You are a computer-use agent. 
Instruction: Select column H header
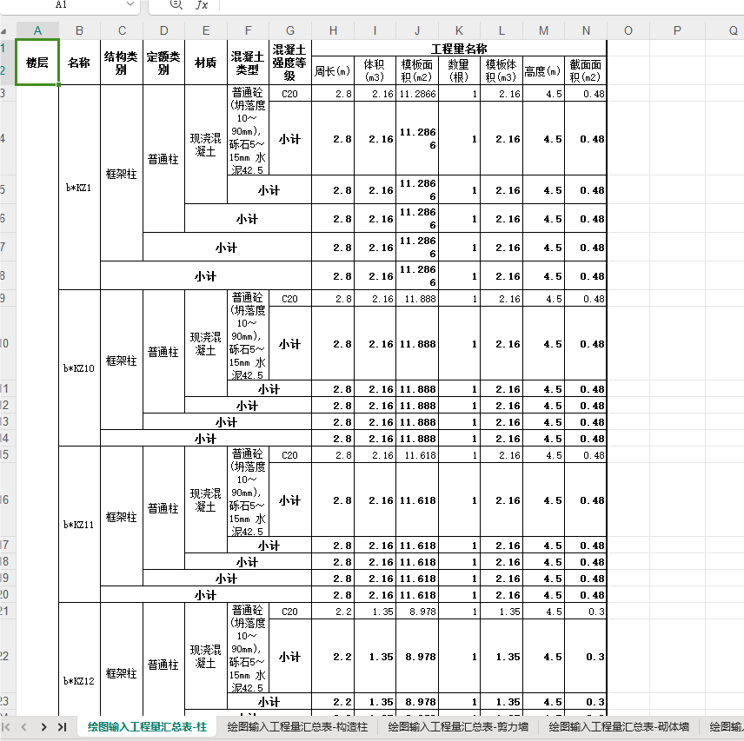point(333,30)
